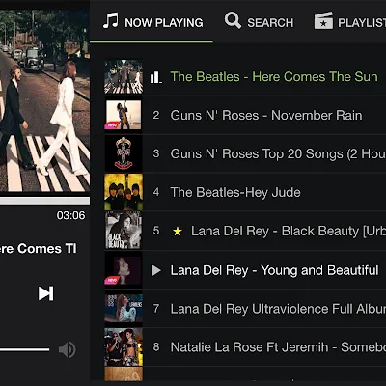Play the Natalie La Rose Ft Jeremih track
386x386 pixels.
coord(245,347)
